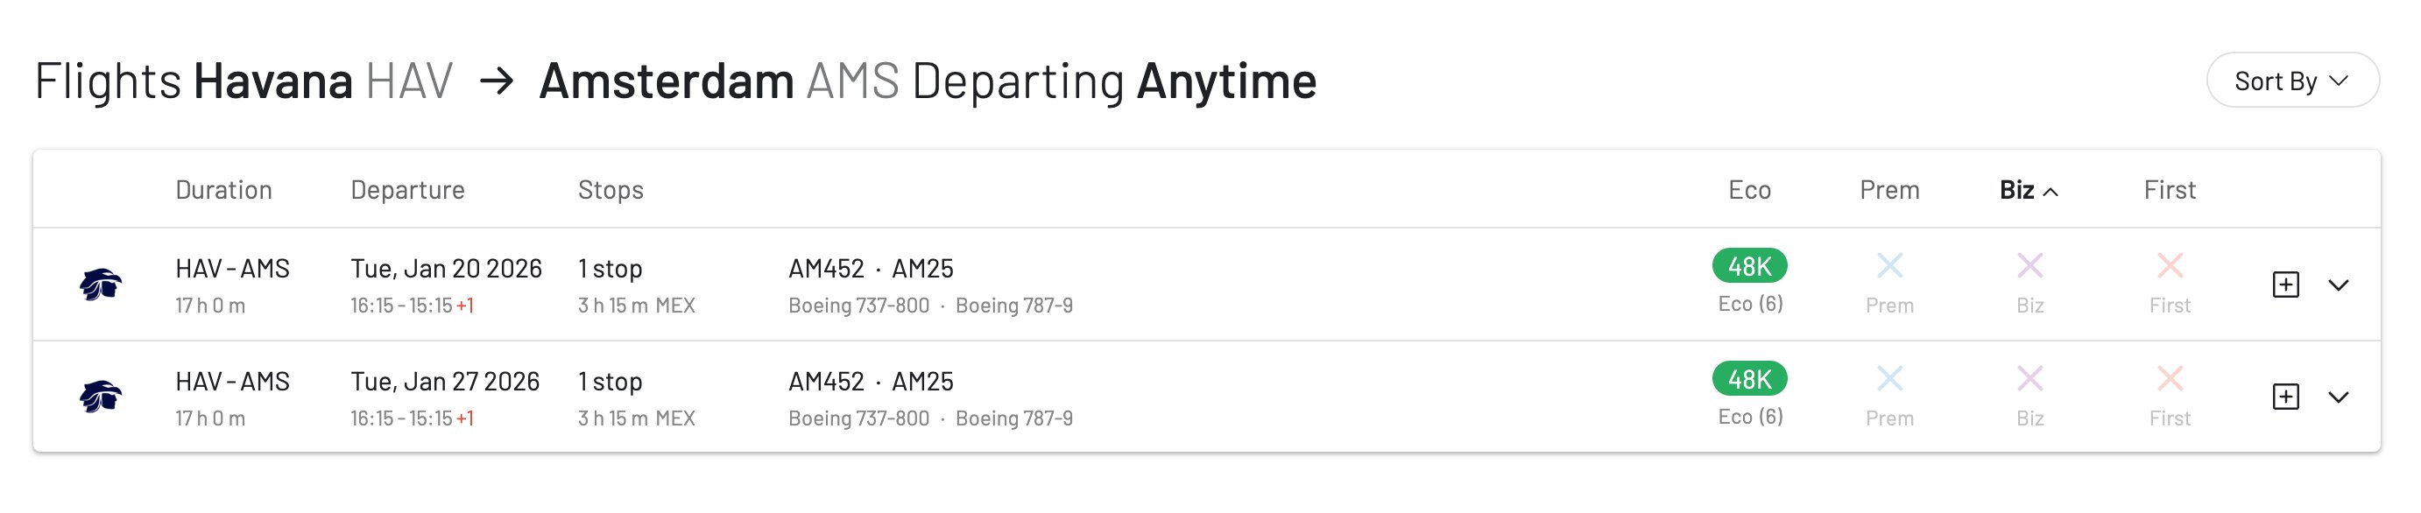Click the airline logo on the Jan 20 flight

(x=103, y=285)
